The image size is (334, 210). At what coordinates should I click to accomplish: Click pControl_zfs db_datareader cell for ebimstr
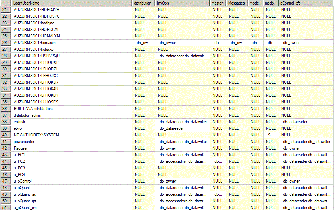point(306,122)
